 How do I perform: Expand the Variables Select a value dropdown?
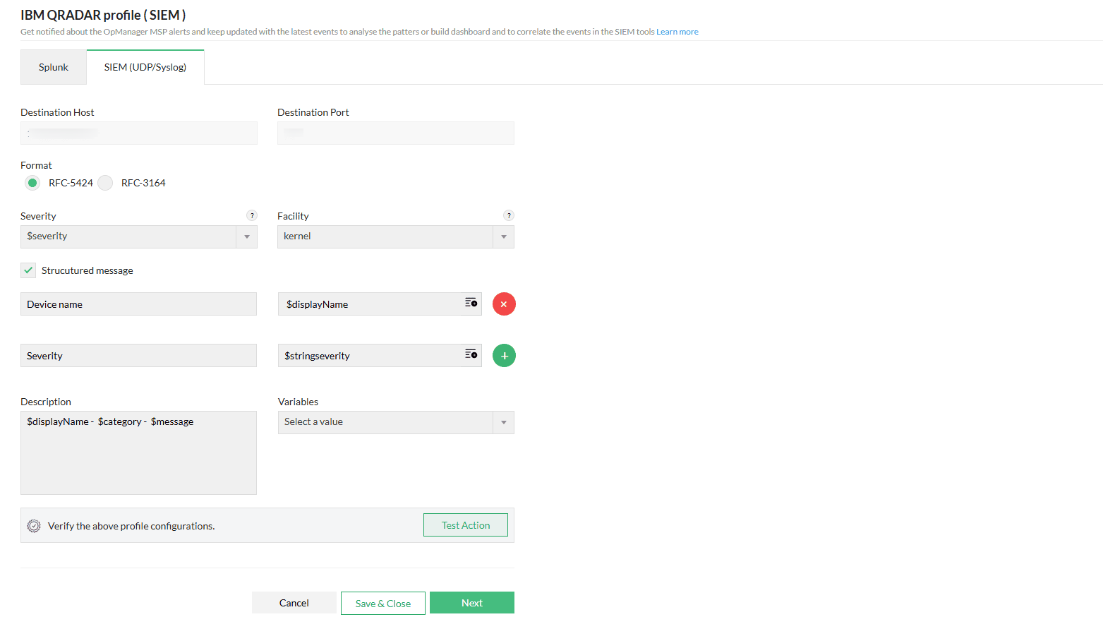[x=503, y=422]
